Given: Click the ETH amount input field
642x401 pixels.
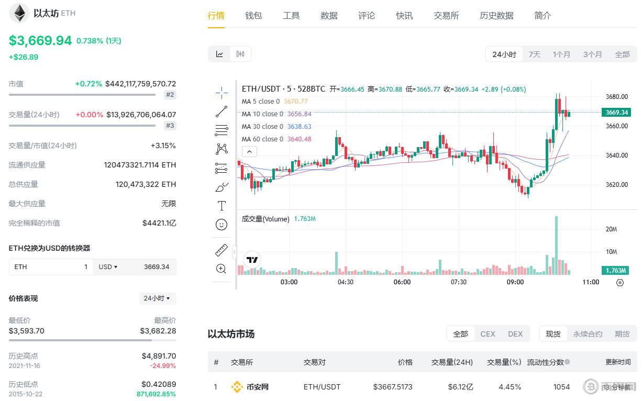Looking at the screenshot, I should [x=51, y=267].
